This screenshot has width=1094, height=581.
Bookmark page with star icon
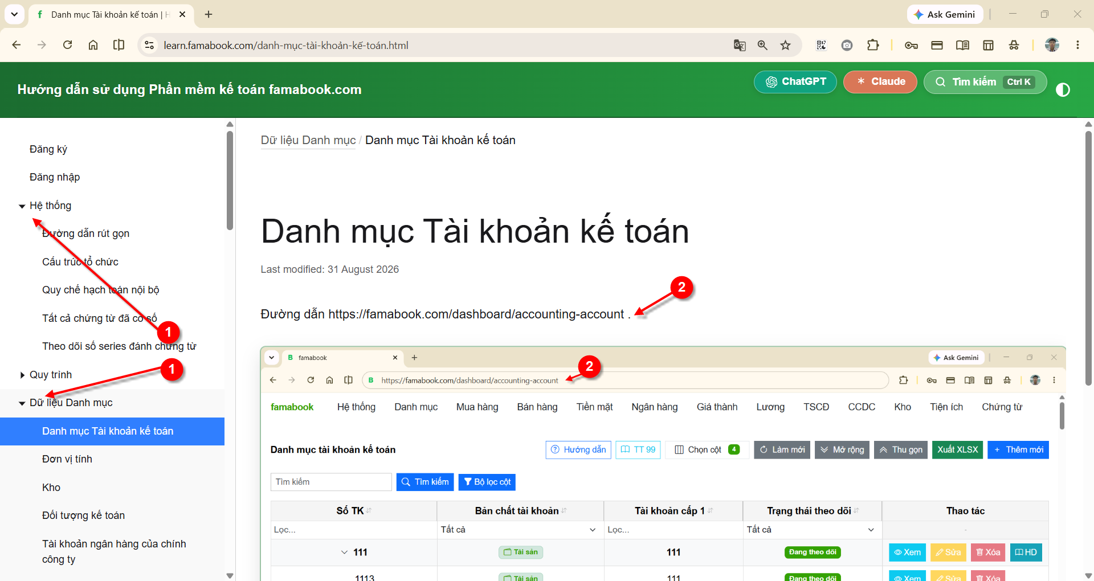point(785,45)
